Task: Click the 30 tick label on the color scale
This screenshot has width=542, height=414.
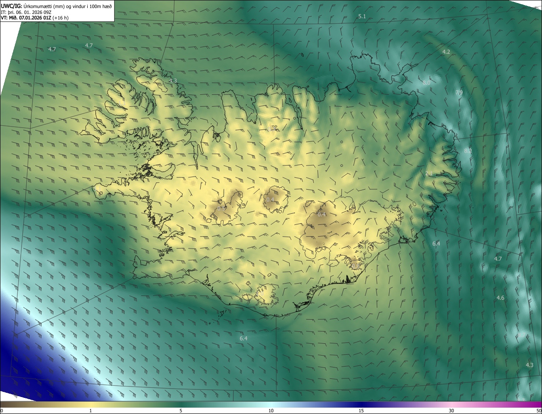Action: (x=451, y=411)
